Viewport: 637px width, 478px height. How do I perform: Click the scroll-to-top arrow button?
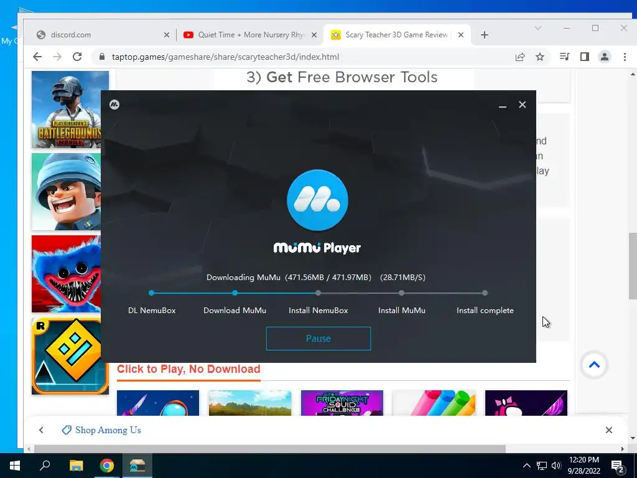tap(594, 365)
